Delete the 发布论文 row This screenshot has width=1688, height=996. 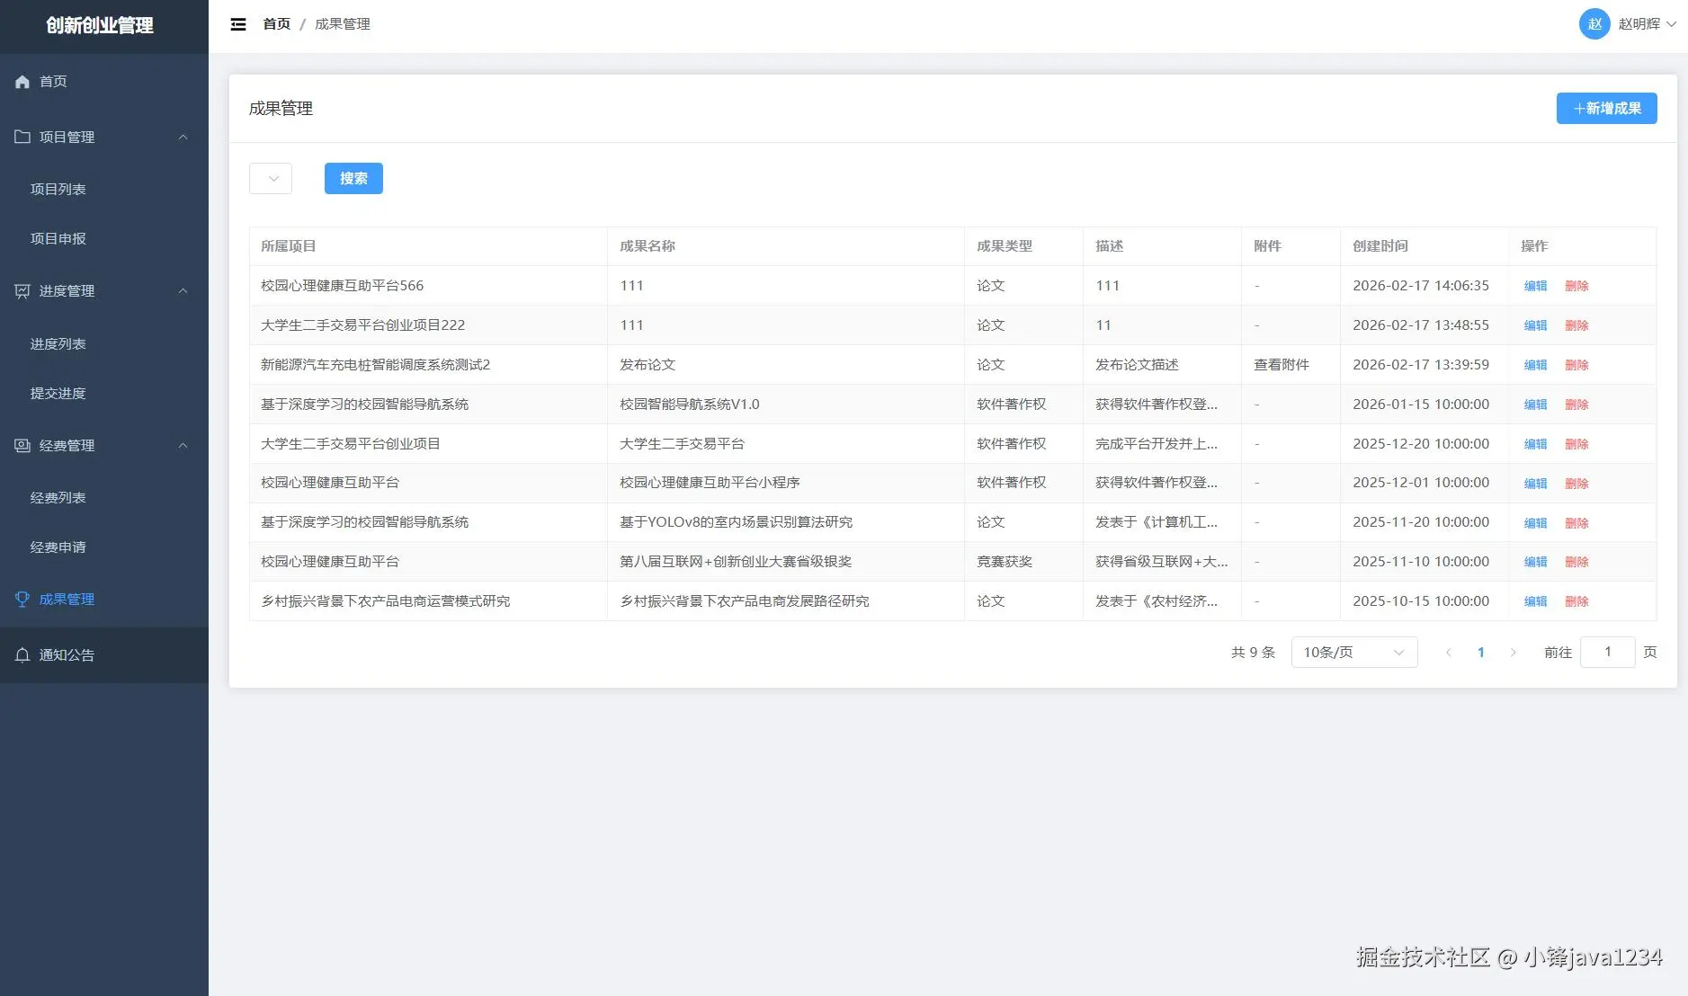(x=1576, y=365)
